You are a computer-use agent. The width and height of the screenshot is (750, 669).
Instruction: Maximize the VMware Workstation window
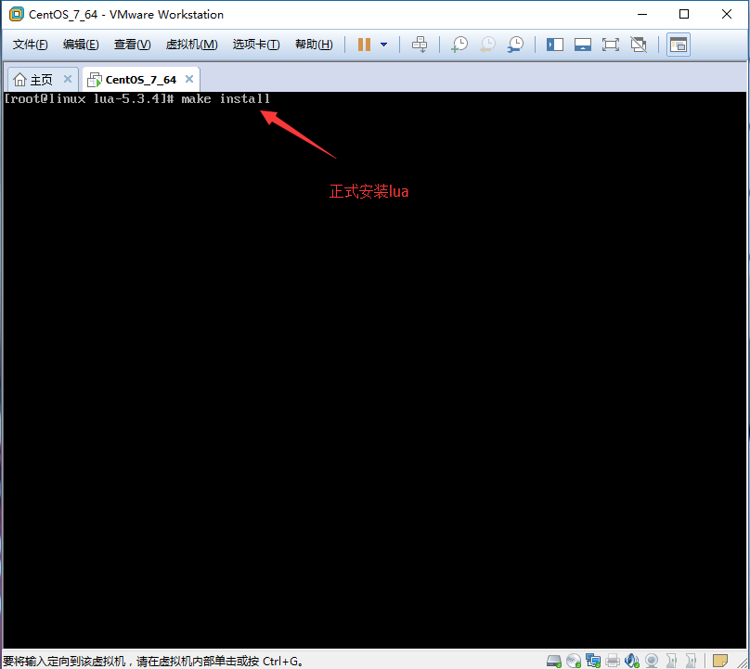pos(684,14)
